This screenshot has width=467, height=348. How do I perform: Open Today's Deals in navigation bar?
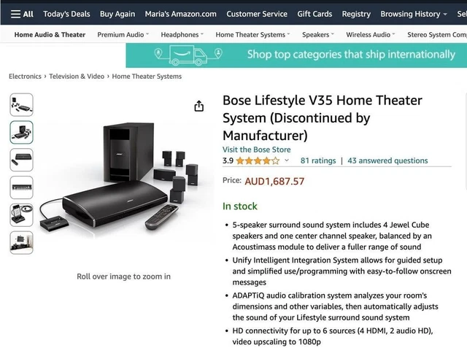tap(66, 14)
